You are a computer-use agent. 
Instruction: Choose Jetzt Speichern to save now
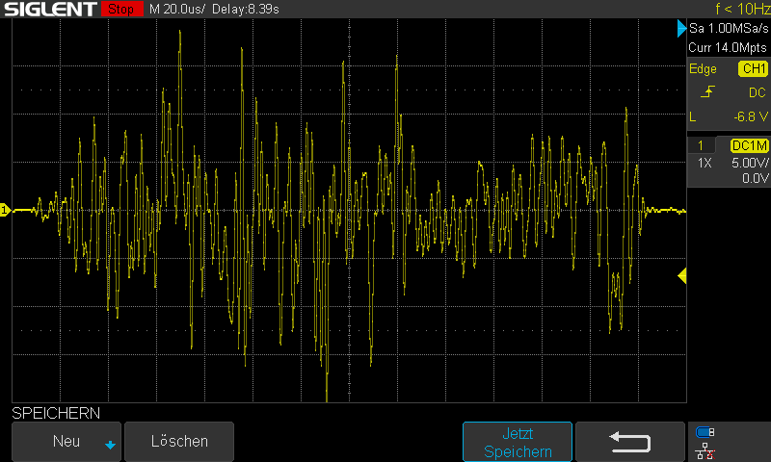point(518,442)
